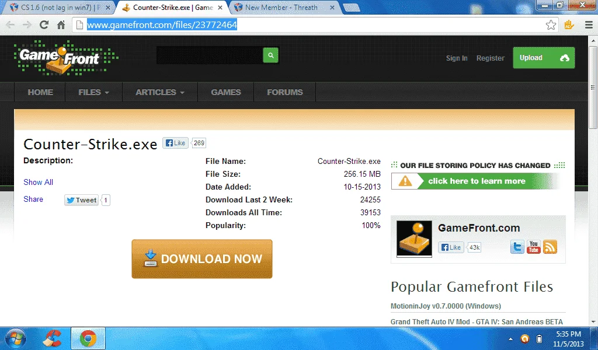Like Counter-Strike.exe on Facebook
Image resolution: width=598 pixels, height=350 pixels.
pos(175,143)
